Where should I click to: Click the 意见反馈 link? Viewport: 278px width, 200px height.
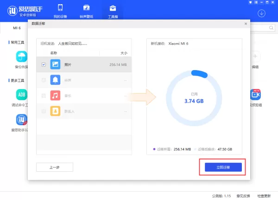pos(243,196)
